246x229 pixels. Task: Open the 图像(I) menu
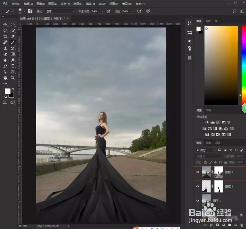[40, 4]
